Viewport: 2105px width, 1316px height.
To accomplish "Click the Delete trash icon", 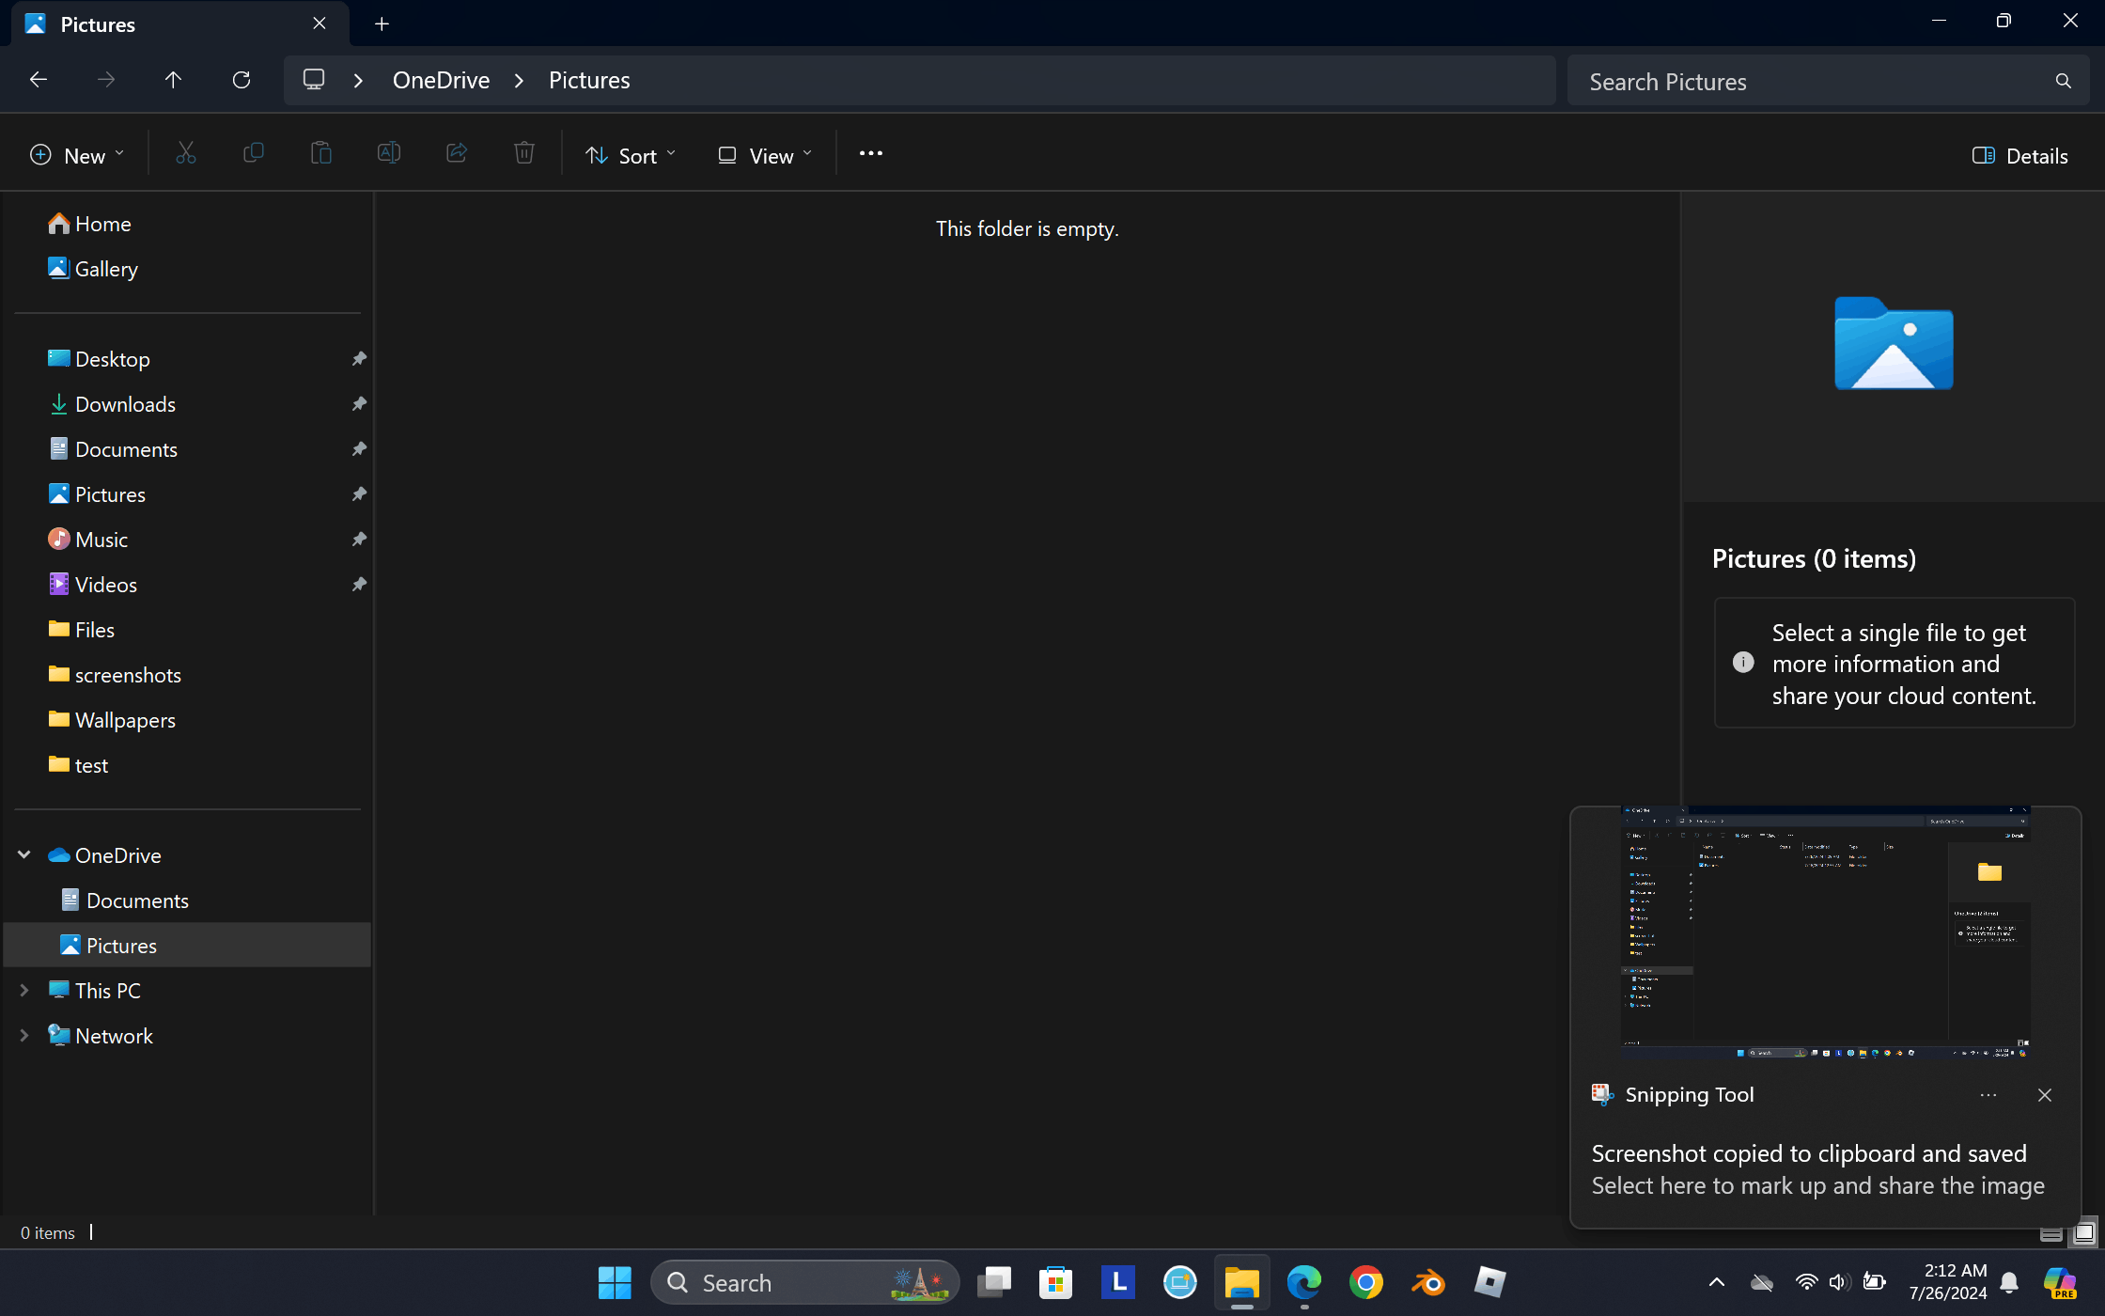I will pos(524,154).
